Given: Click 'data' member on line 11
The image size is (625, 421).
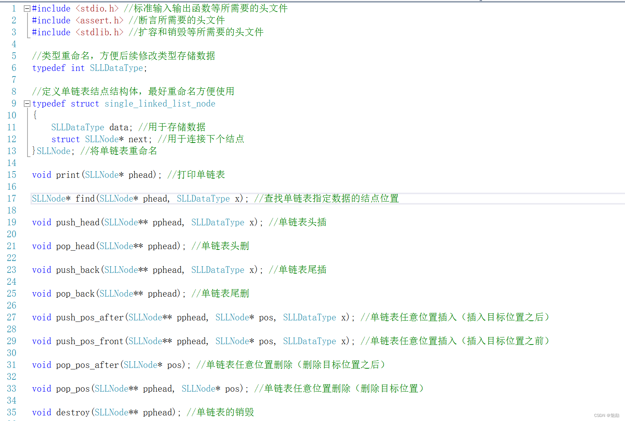Looking at the screenshot, I should pos(119,127).
